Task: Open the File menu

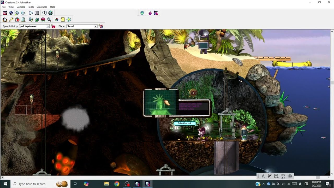Action: [x=4, y=7]
